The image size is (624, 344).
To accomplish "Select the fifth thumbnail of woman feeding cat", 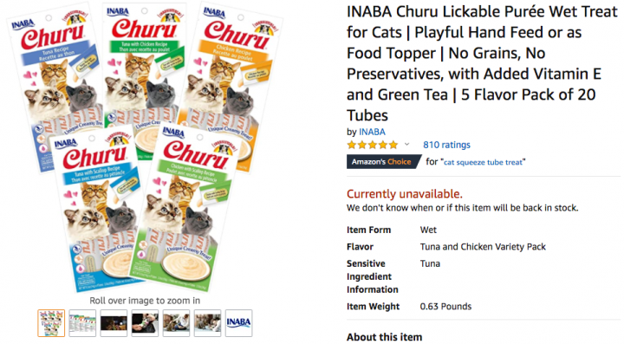I will point(176,323).
